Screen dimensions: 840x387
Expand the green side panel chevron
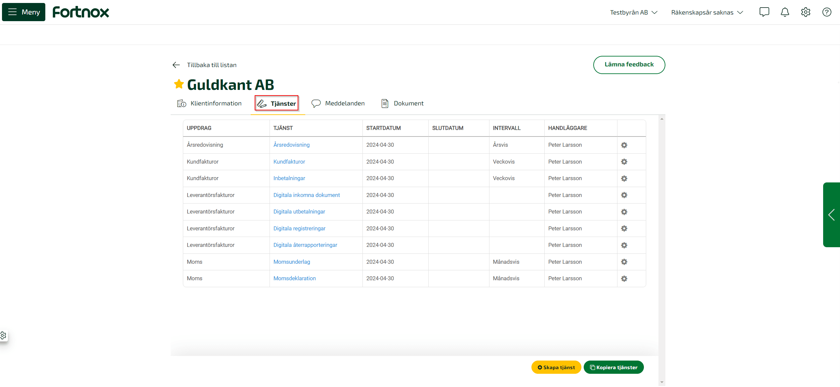click(x=831, y=215)
